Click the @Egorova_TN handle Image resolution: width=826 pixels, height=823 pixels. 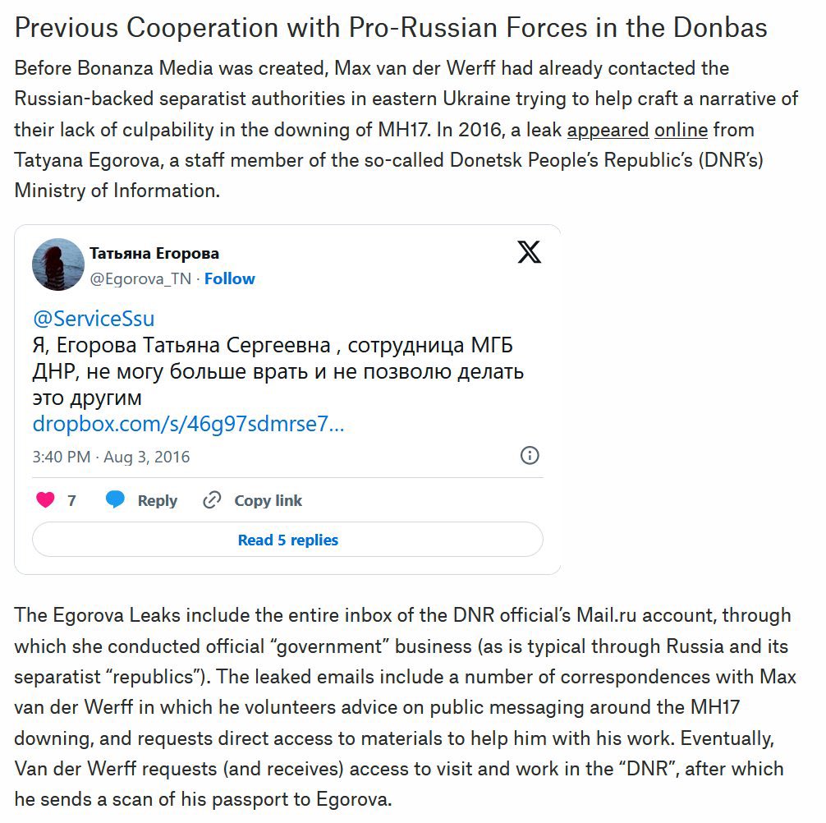(140, 278)
